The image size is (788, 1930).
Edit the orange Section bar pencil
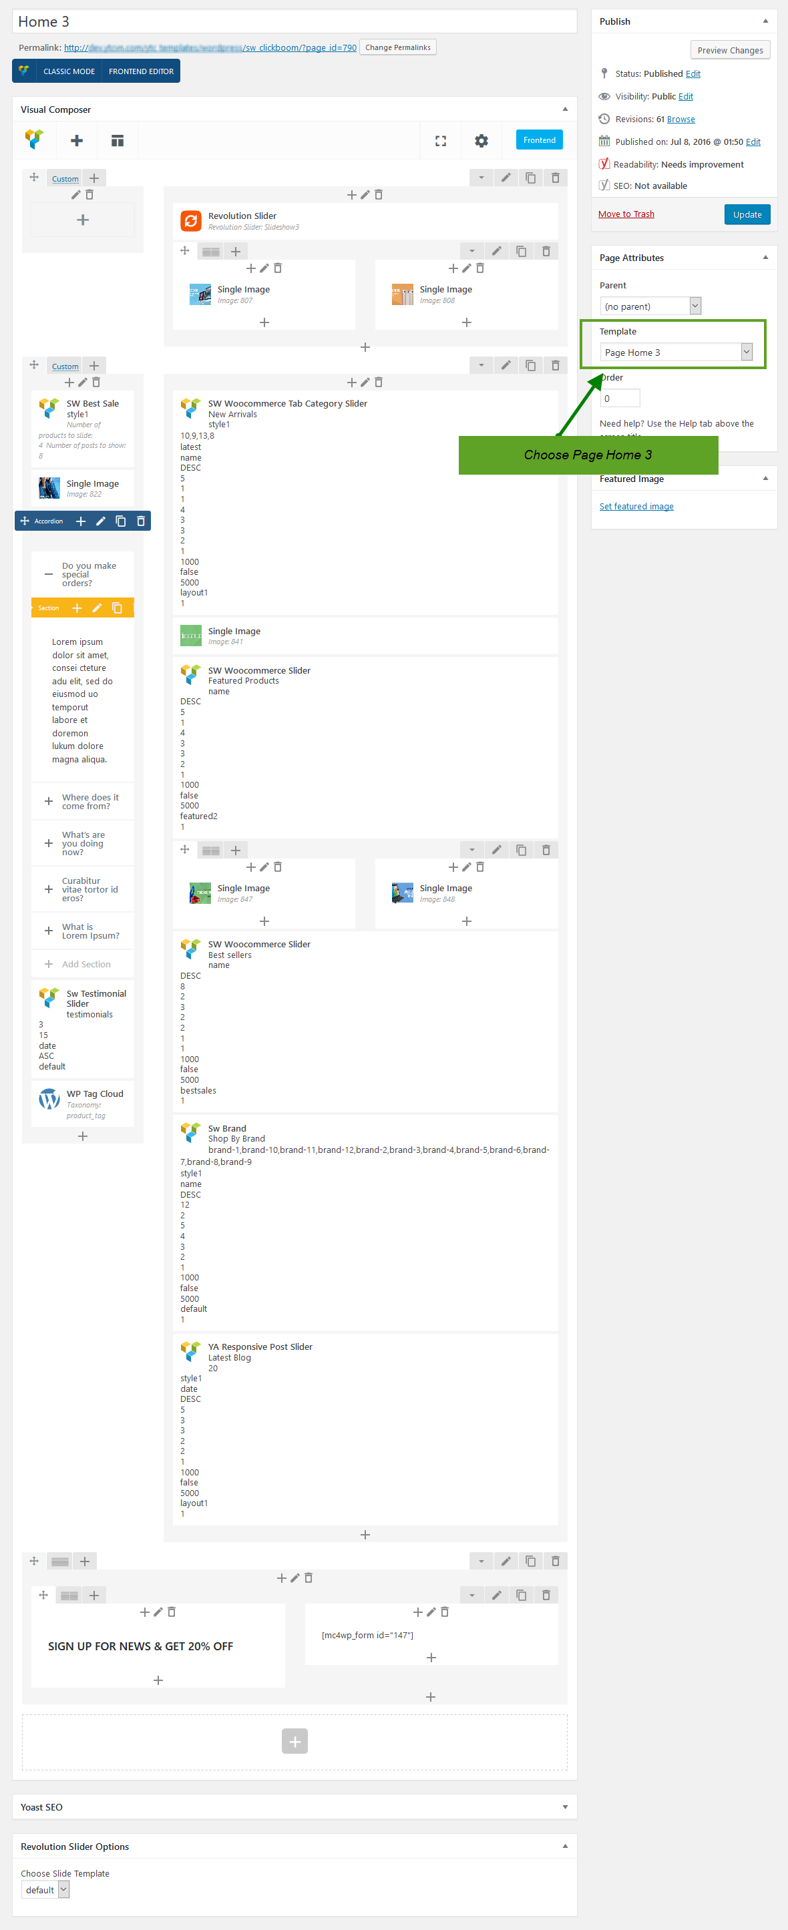[97, 608]
